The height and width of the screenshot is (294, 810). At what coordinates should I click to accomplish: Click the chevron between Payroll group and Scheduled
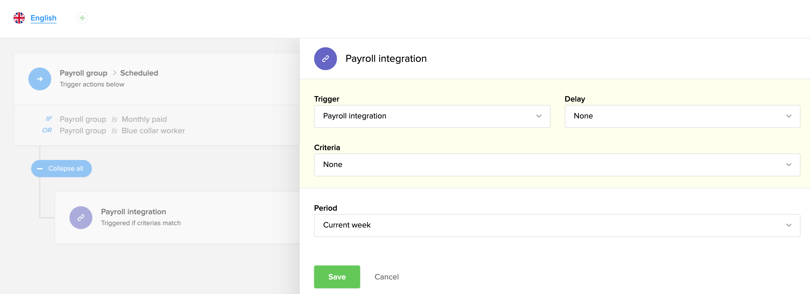point(114,73)
